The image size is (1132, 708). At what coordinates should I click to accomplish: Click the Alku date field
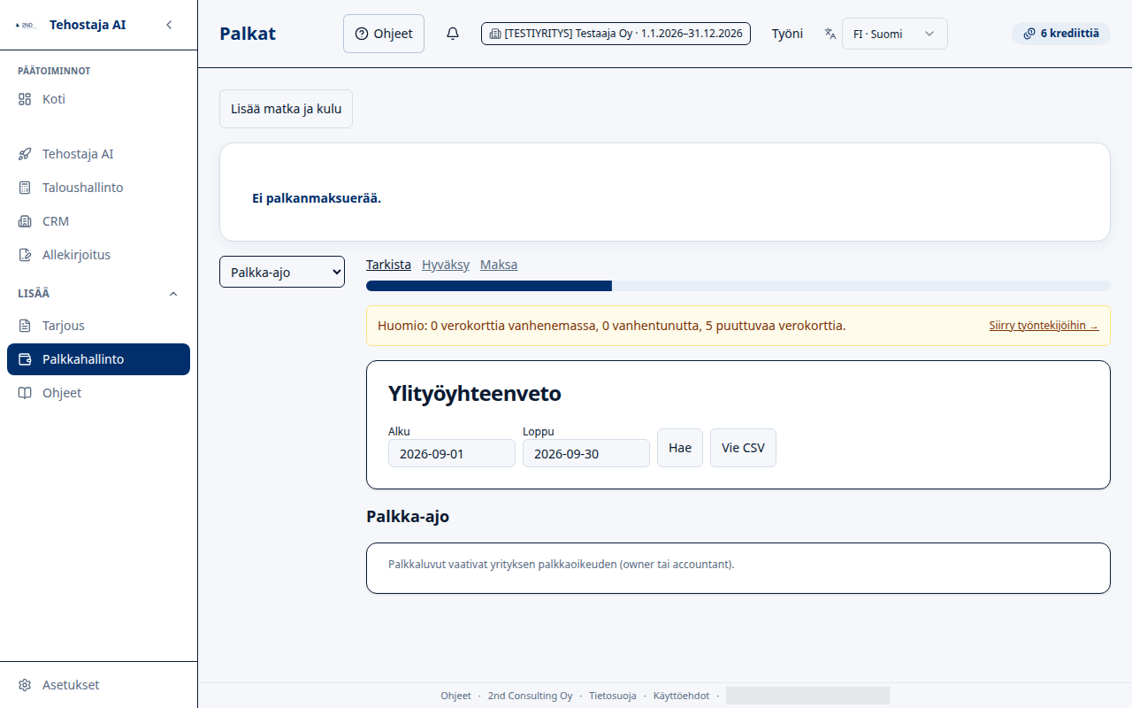(452, 454)
